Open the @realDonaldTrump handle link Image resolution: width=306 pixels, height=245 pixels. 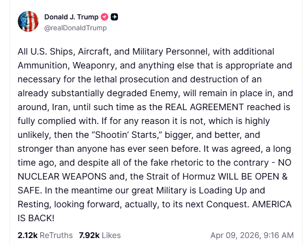coord(75,28)
